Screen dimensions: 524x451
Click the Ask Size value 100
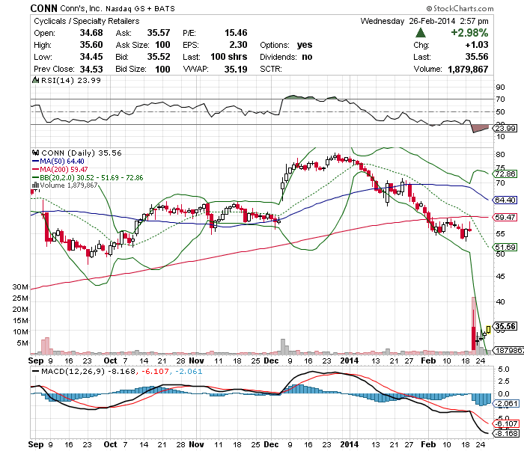(x=162, y=45)
